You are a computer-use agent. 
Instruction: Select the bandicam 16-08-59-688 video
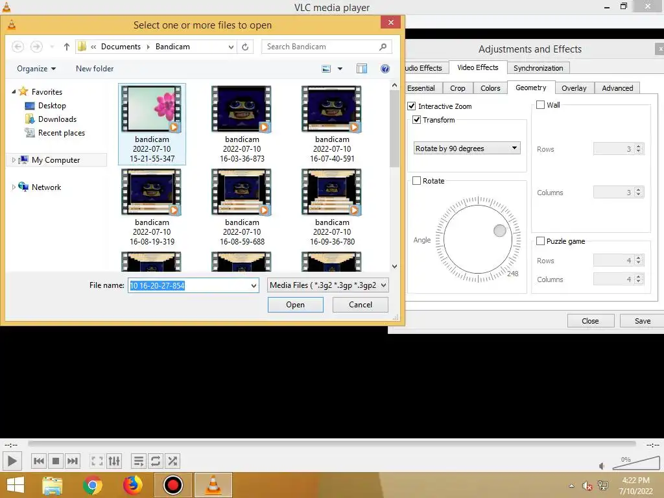[x=242, y=207]
